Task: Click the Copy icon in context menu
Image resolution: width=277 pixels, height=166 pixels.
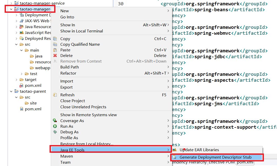Action: tap(55, 39)
